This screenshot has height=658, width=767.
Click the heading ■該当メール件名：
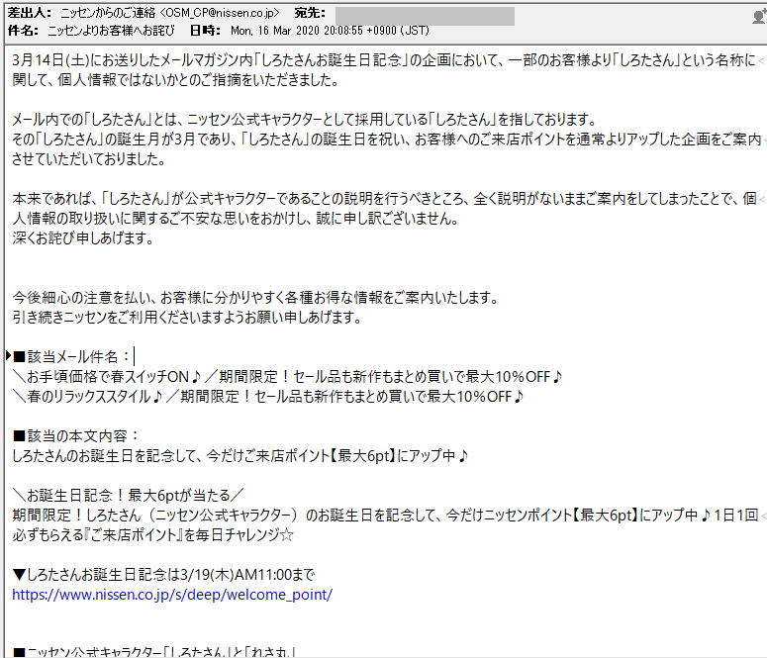[x=72, y=356]
